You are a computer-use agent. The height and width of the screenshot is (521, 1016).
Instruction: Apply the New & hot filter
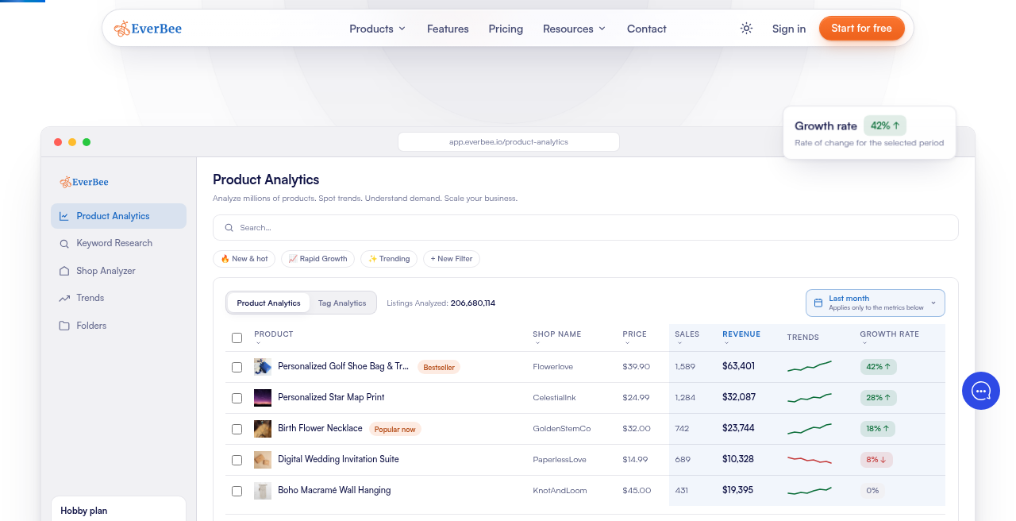pos(244,259)
